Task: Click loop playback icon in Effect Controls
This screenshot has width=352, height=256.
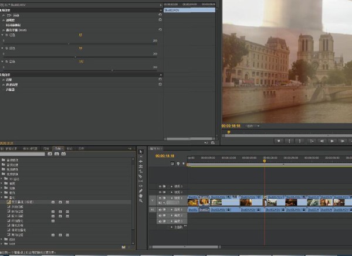Action: click(213, 142)
